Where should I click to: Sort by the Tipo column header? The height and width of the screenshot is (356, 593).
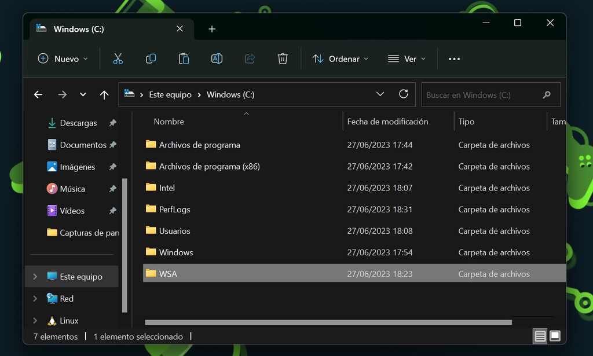[466, 122]
